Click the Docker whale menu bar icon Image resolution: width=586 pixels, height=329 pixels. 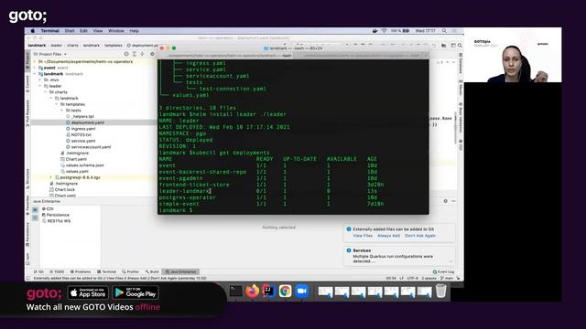coord(375,31)
